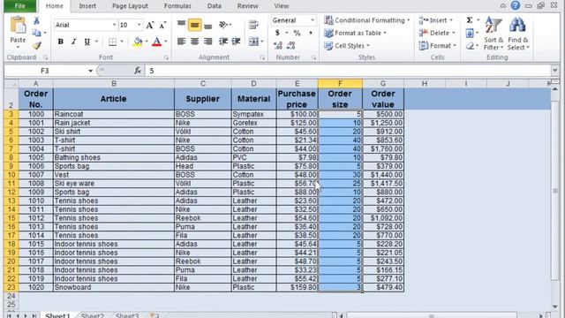The image size is (565, 318).
Task: Click Merge & Center icon
Action: coord(253,42)
